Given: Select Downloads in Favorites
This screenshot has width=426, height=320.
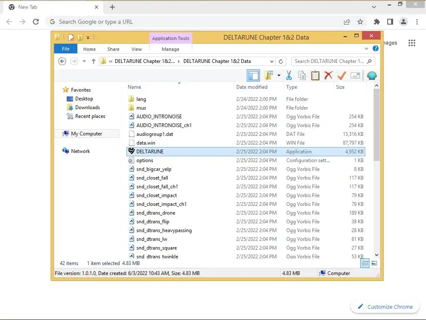Looking at the screenshot, I should coord(87,107).
